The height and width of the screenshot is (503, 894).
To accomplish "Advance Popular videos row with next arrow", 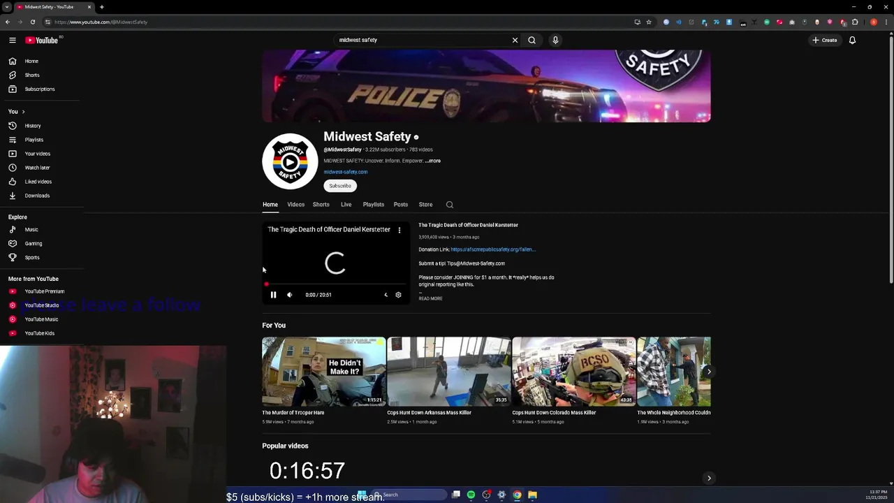I will pyautogui.click(x=709, y=478).
